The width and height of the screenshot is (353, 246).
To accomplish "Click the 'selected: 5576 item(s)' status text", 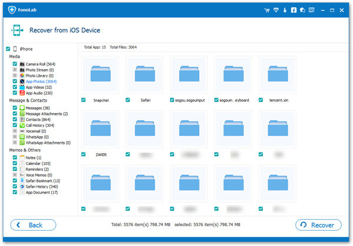I will 197,224.
